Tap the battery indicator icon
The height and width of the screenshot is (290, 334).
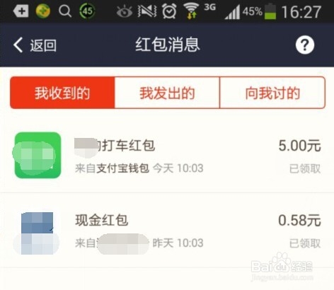tap(270, 11)
